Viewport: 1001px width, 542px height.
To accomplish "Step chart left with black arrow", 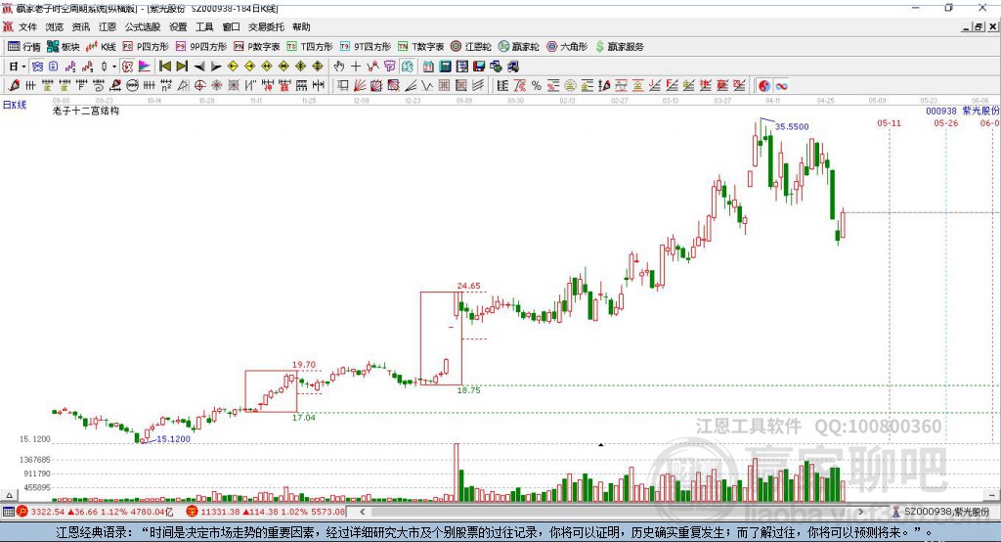I will [199, 67].
